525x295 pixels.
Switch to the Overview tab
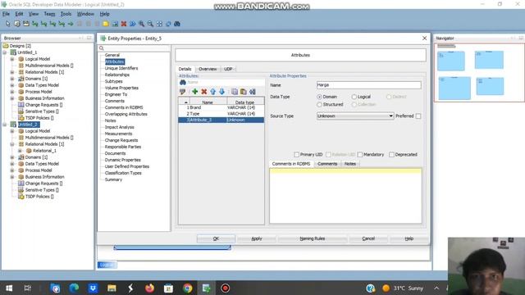point(208,69)
